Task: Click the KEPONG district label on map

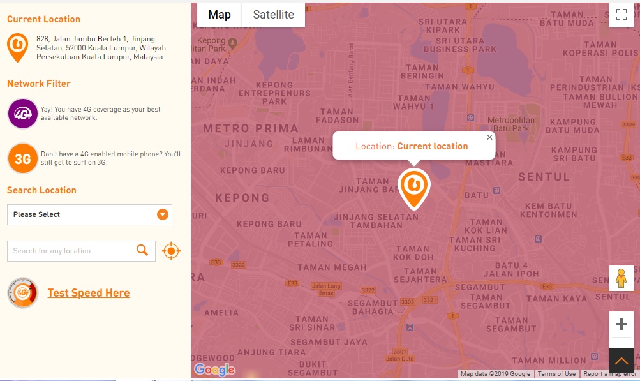Action: click(x=242, y=198)
